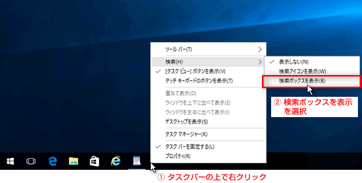This screenshot has width=362, height=183.
Task: Toggle [タスク ビュー] ボタンを表示(V)
Action: 208,71
